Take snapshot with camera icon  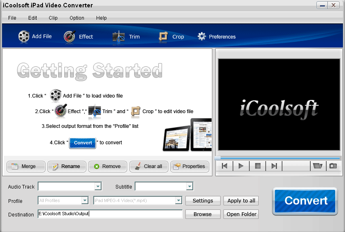pos(333,166)
